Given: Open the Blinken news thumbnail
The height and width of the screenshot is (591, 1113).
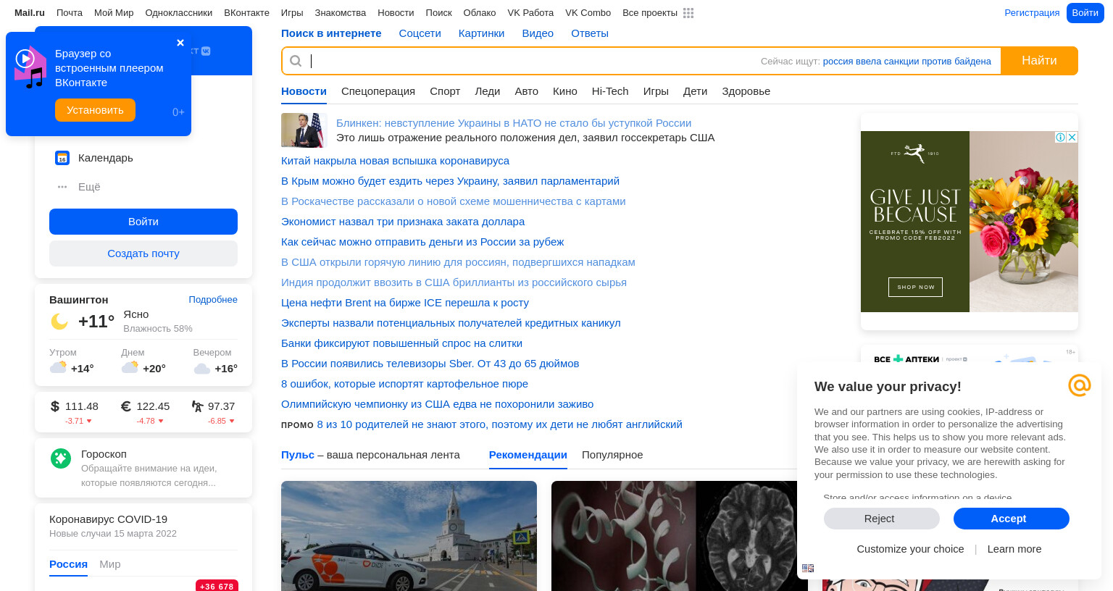Looking at the screenshot, I should [x=304, y=130].
